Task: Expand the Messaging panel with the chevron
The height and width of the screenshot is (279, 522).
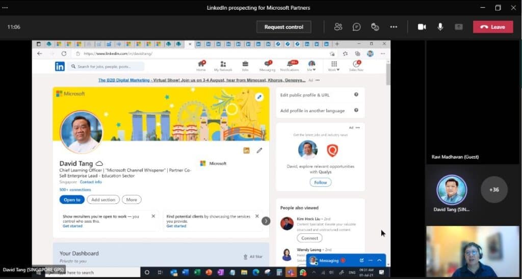Action: [379, 260]
